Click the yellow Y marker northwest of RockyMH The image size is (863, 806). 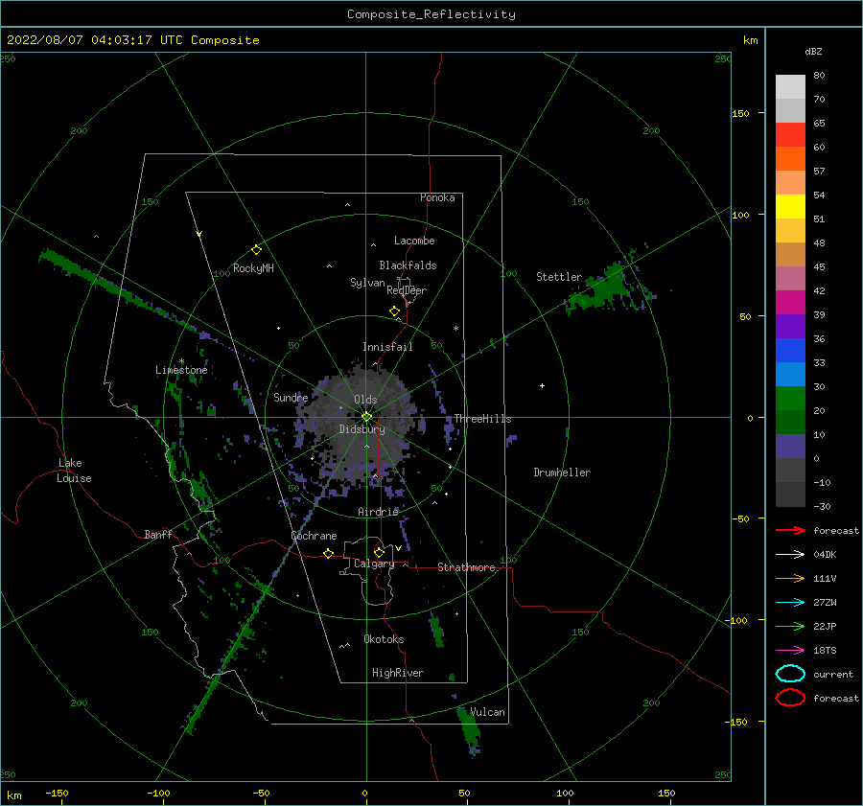tap(199, 234)
